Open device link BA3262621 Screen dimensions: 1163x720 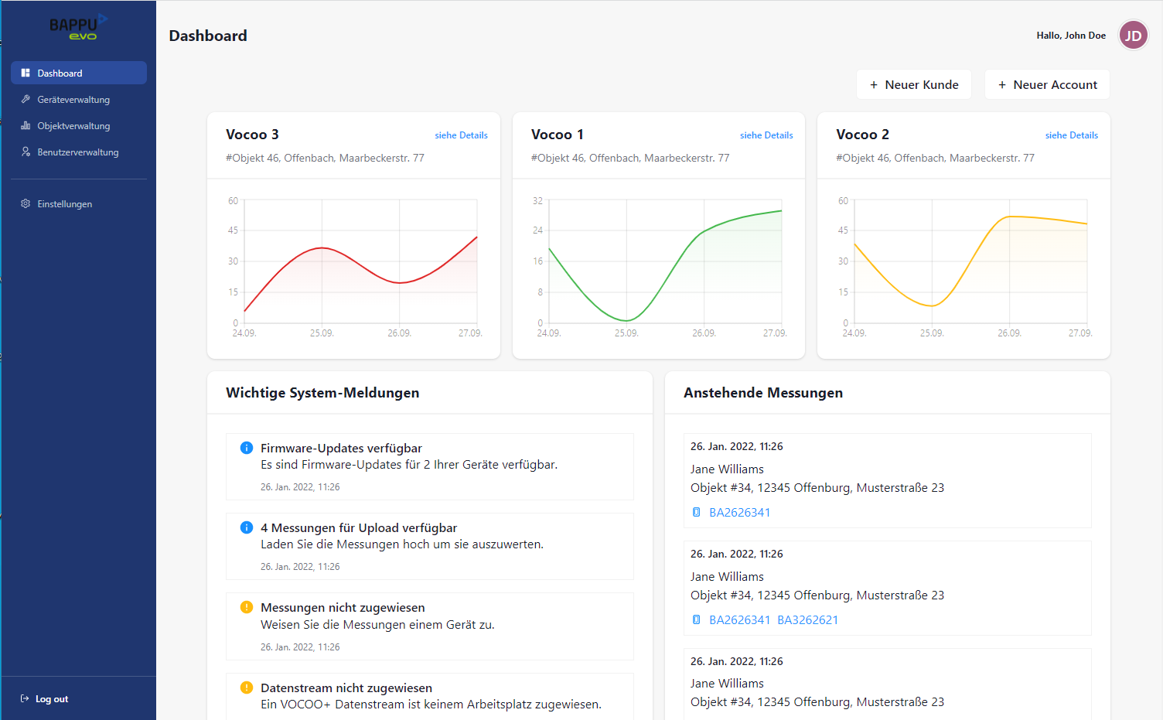click(x=807, y=619)
